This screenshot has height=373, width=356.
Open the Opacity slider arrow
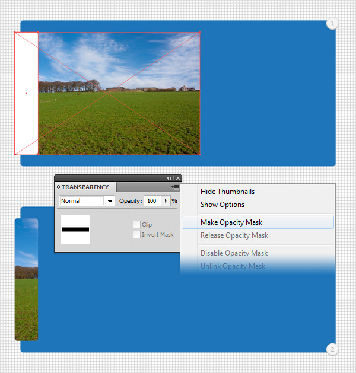point(166,201)
